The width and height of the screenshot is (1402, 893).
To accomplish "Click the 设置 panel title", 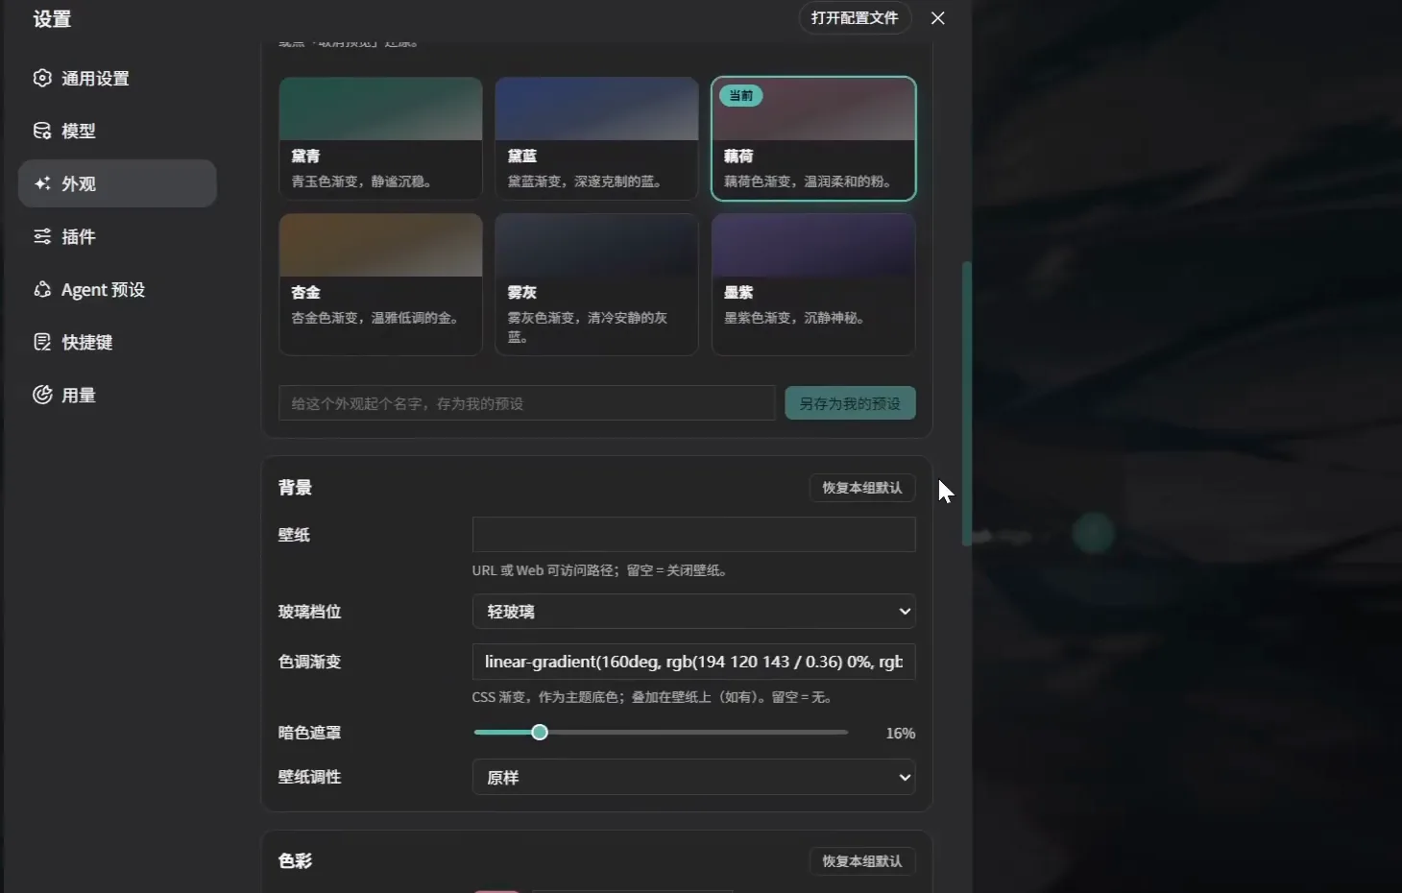I will 52,19.
